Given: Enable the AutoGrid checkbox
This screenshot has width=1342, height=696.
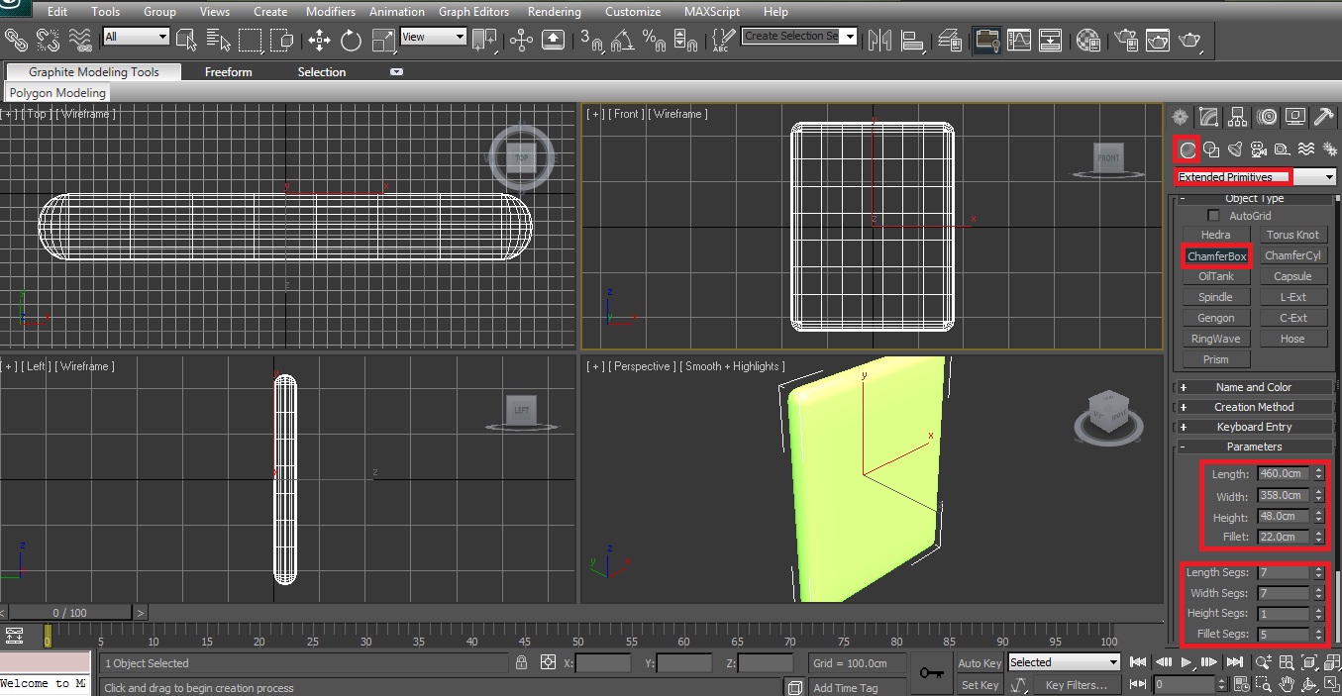Looking at the screenshot, I should (1213, 216).
